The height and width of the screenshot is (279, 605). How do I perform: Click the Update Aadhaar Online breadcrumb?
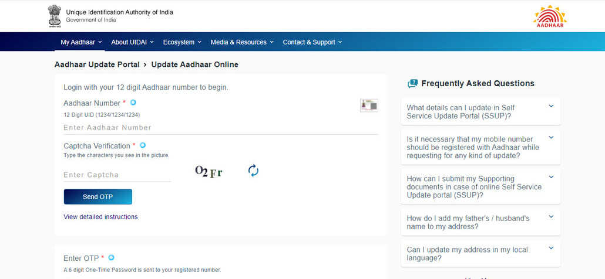[195, 64]
